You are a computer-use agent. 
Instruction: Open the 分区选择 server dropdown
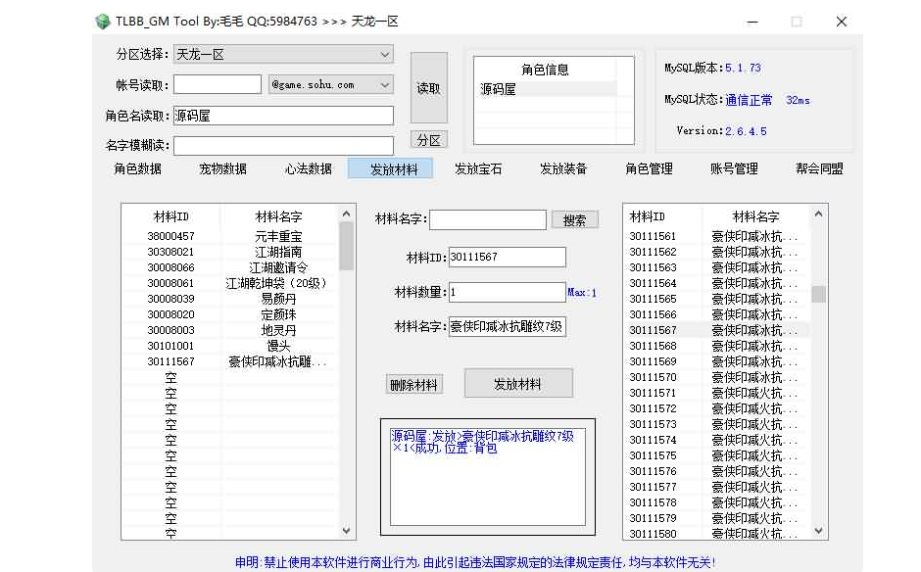pos(283,54)
